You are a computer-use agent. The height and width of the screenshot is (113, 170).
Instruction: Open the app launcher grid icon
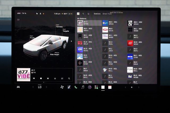[96, 87]
